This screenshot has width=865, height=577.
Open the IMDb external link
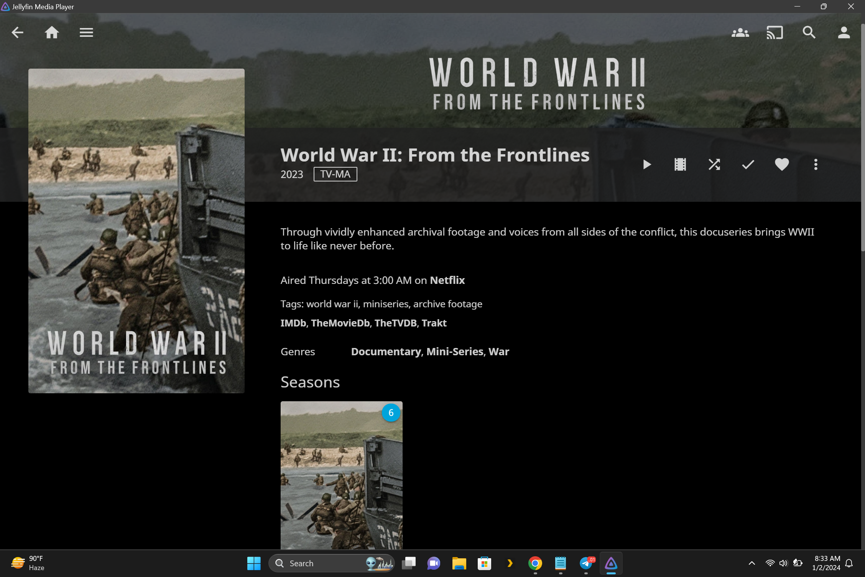(x=293, y=323)
